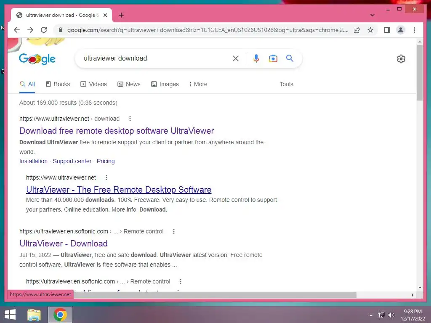
Task: Switch to the Books tab
Action: coord(58,84)
